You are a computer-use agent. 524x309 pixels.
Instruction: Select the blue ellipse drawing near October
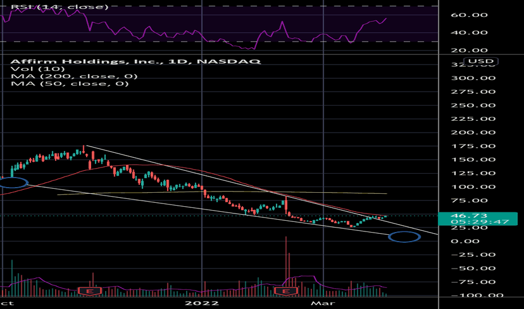click(13, 183)
